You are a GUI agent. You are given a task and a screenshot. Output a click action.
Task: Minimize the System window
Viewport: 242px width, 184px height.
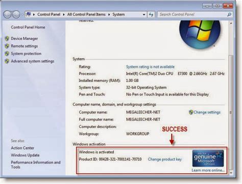[207, 6]
